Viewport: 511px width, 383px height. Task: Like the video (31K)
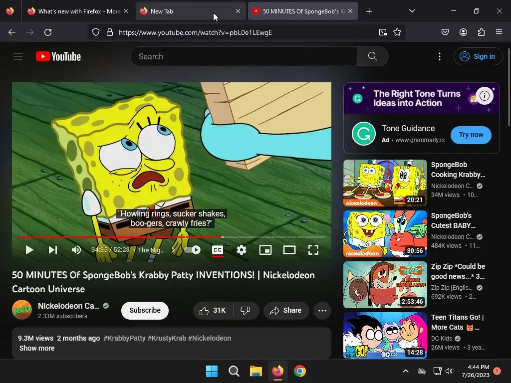click(x=213, y=310)
